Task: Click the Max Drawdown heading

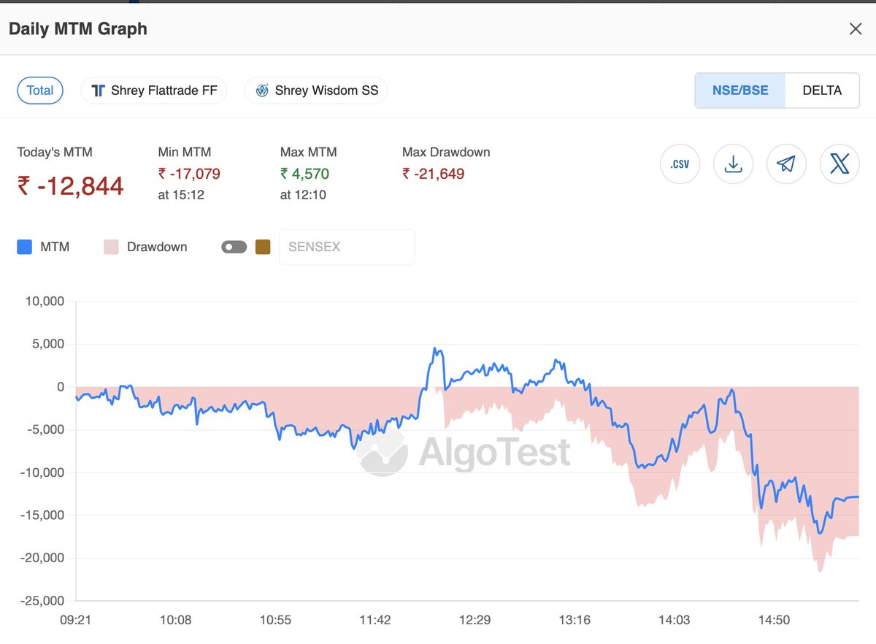Action: [x=446, y=153]
